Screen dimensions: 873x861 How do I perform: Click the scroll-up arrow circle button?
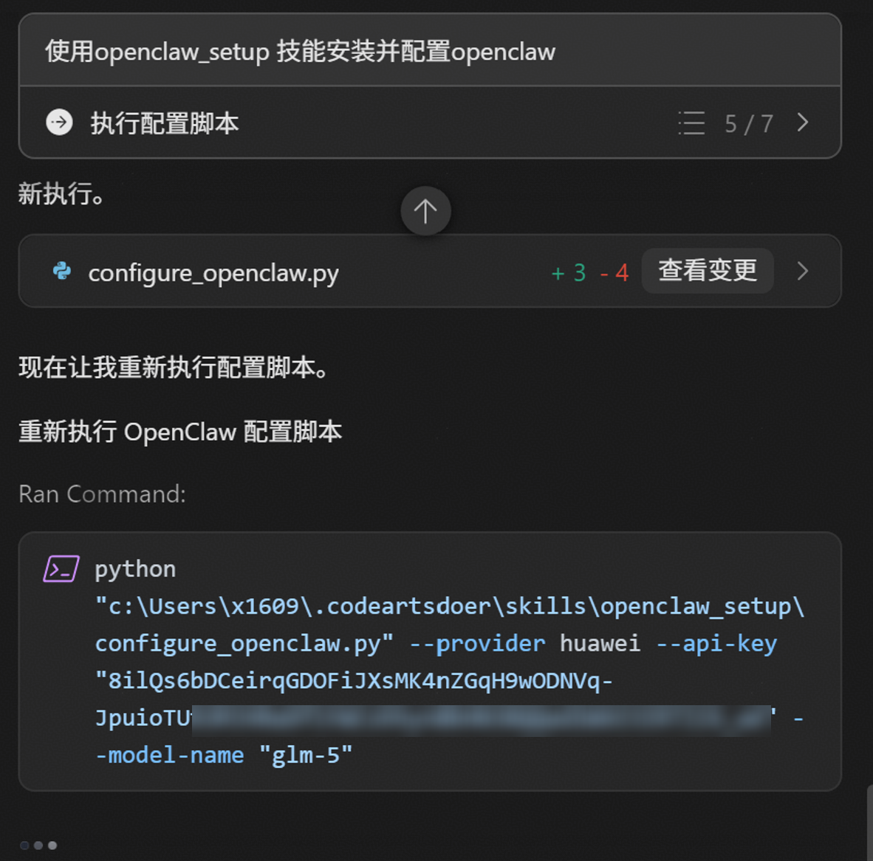tap(425, 211)
